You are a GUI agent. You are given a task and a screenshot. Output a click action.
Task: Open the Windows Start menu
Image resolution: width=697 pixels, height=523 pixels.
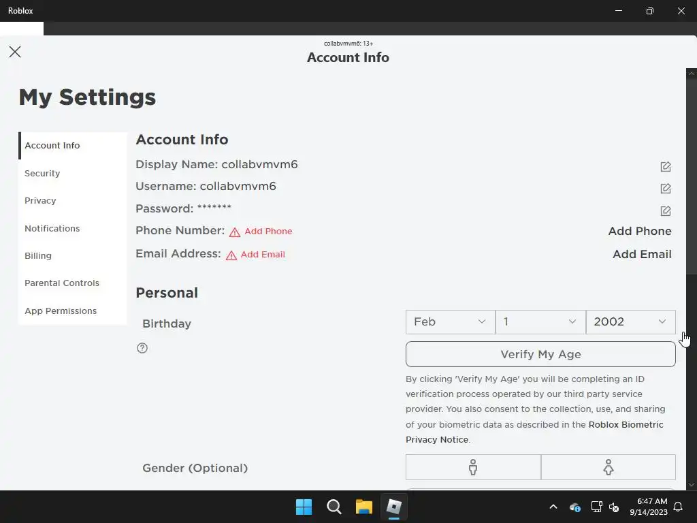click(x=304, y=507)
